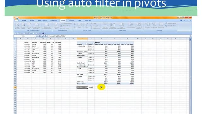
Task: Import data From Access
Action: [x=17, y=26]
